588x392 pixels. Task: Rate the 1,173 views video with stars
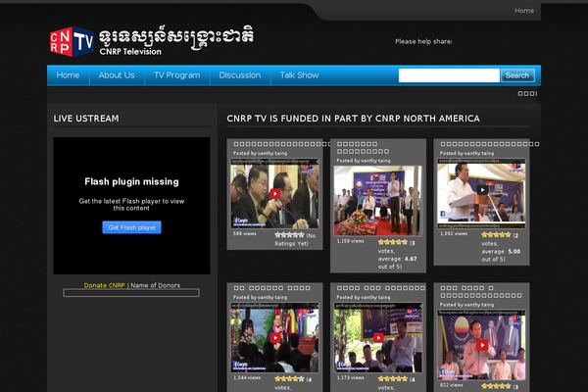[x=393, y=379]
